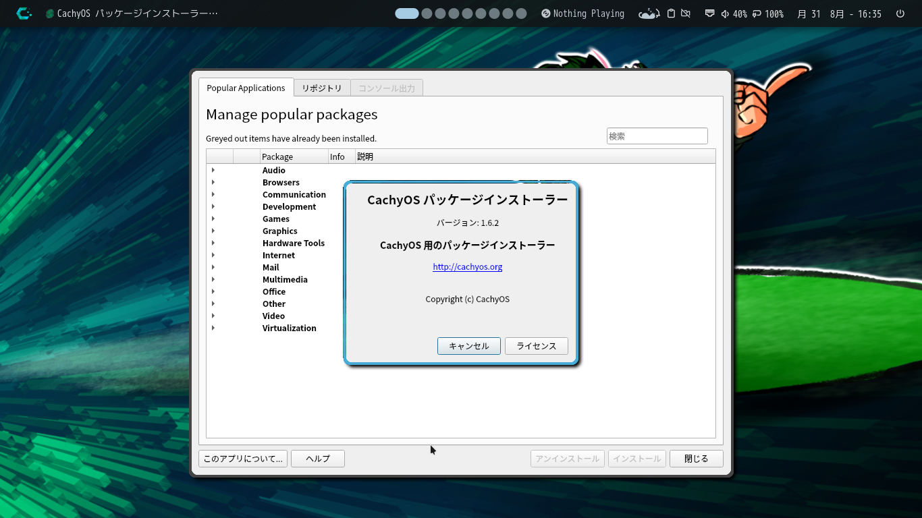Click the speaker volume icon showing 40%
The height and width of the screenshot is (518, 922).
[x=726, y=13]
